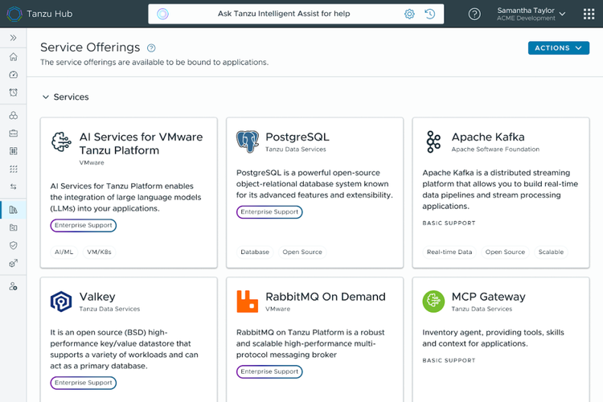Click the Ask Tanzu Intelligent Assist field
603x402 pixels.
coord(283,14)
